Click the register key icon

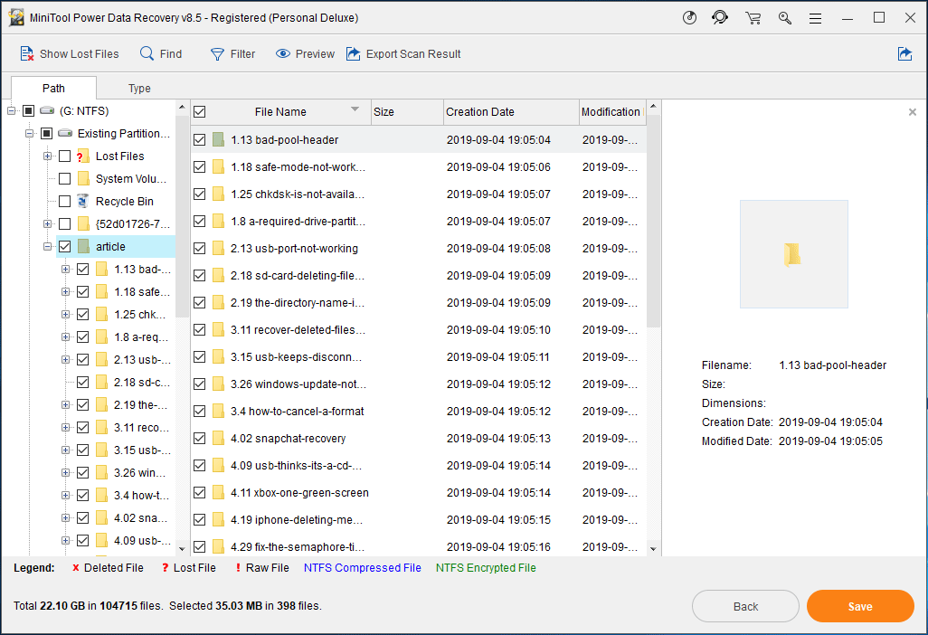click(x=784, y=18)
